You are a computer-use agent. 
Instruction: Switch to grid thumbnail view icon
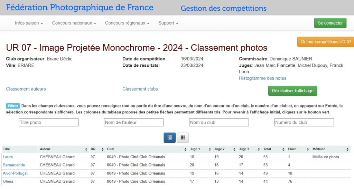point(183,138)
